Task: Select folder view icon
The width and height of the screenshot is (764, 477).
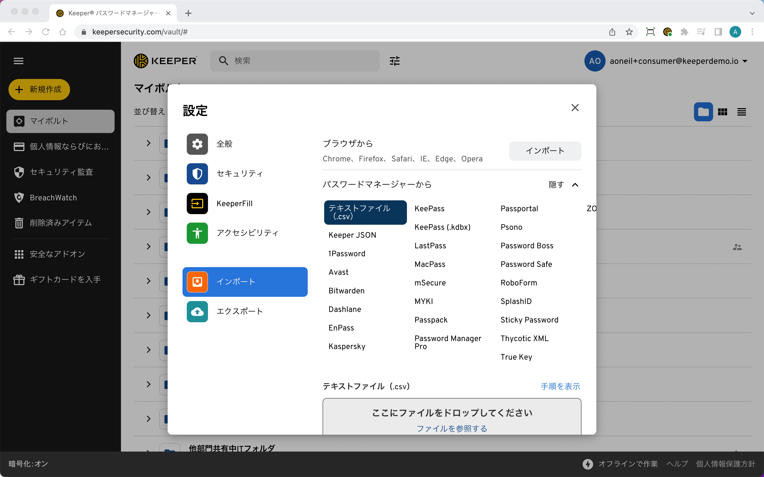Action: click(x=703, y=112)
